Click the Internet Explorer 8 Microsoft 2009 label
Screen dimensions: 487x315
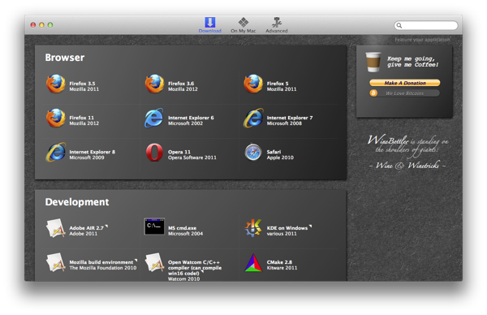pos(93,155)
